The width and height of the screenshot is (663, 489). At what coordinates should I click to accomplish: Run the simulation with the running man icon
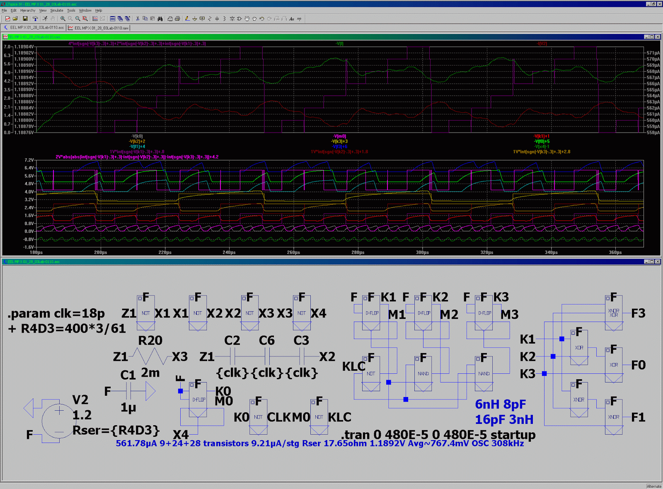tap(45, 18)
